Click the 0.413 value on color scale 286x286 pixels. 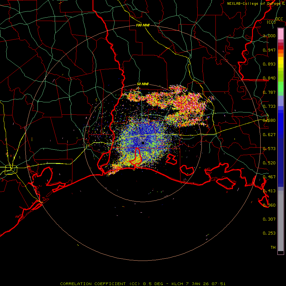pyautogui.click(x=269, y=191)
